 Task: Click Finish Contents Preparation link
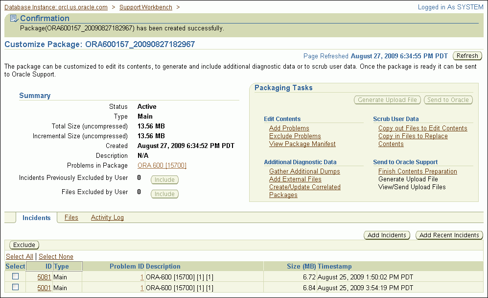pos(417,172)
